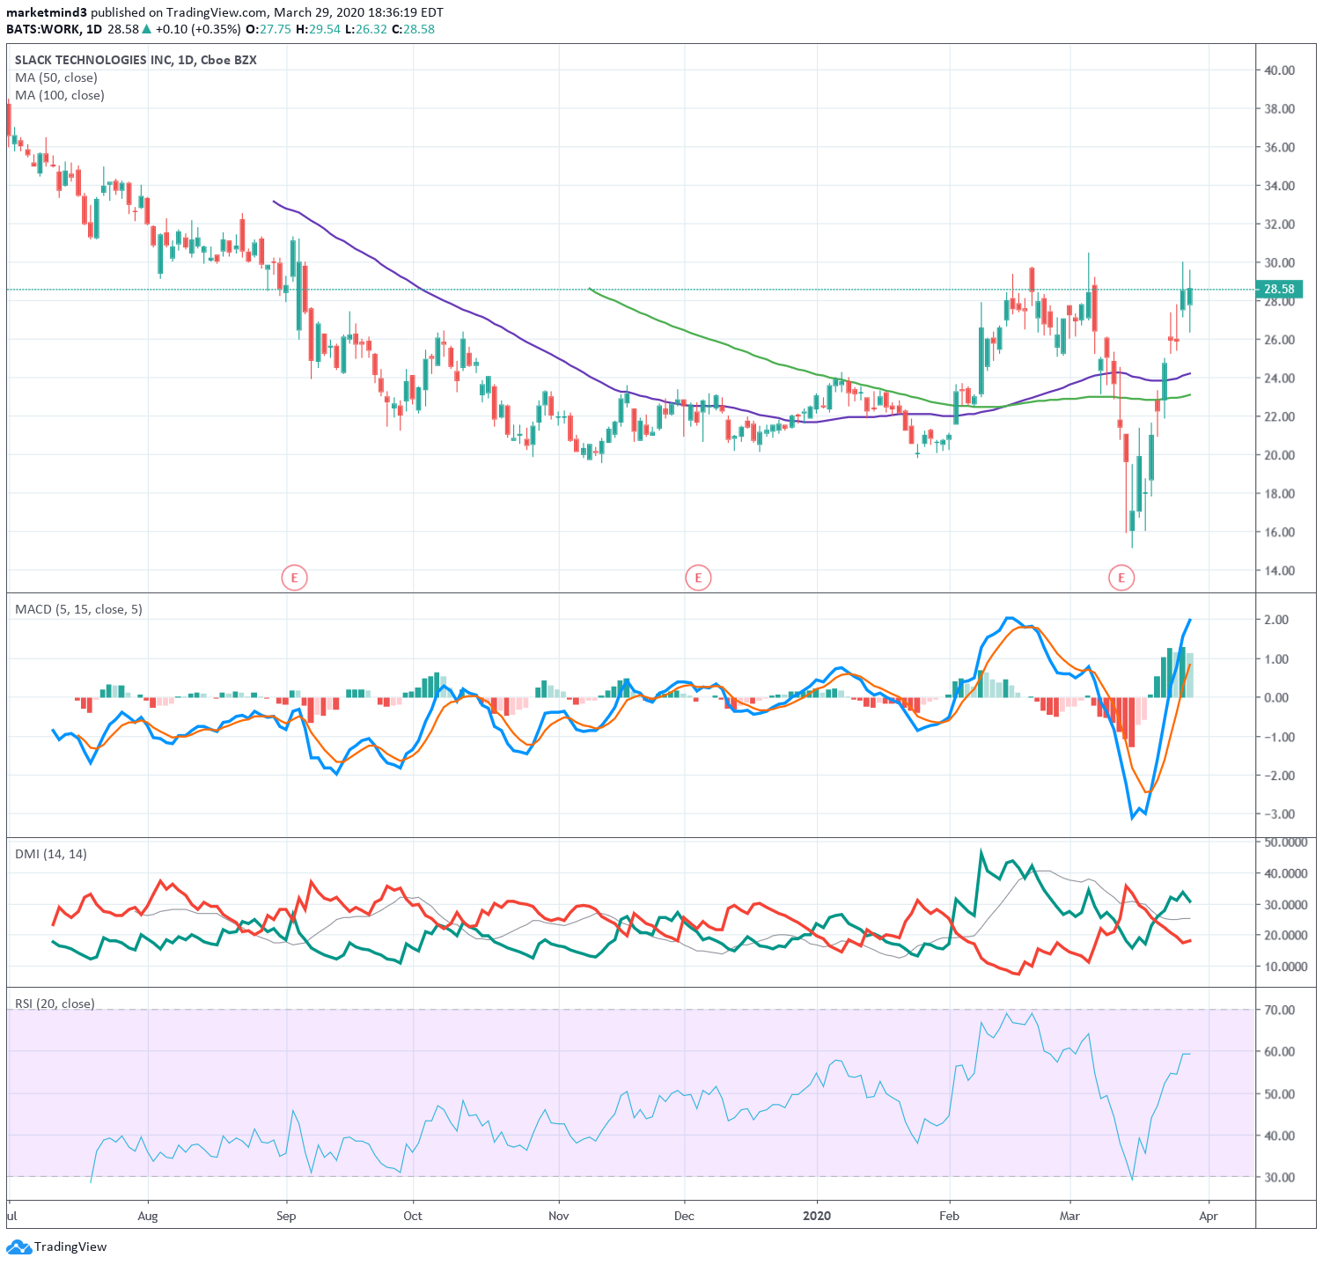Click the O:27.75 open value in header
This screenshot has width=1323, height=1265.
(x=268, y=29)
